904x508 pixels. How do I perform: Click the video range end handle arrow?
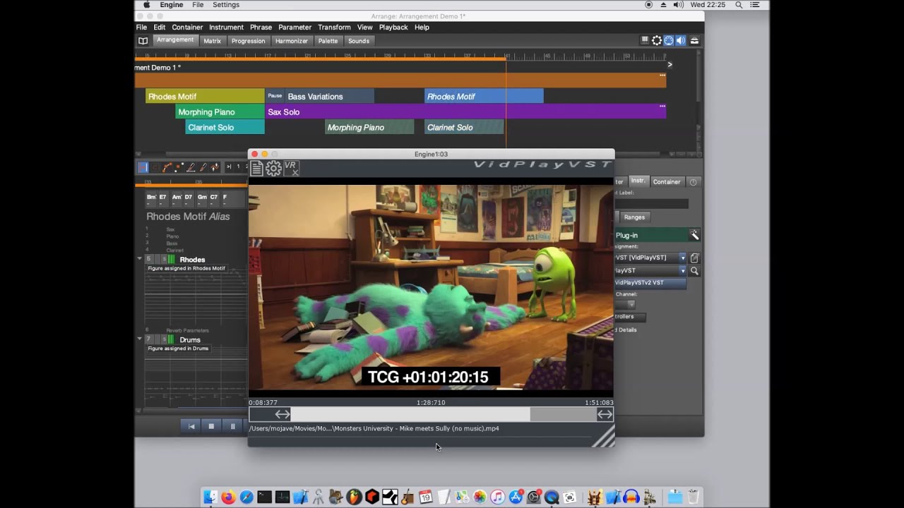(605, 415)
